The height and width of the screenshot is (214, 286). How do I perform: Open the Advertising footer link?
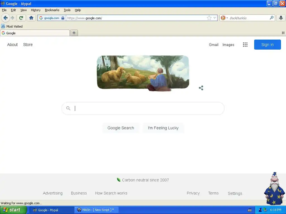point(53,193)
